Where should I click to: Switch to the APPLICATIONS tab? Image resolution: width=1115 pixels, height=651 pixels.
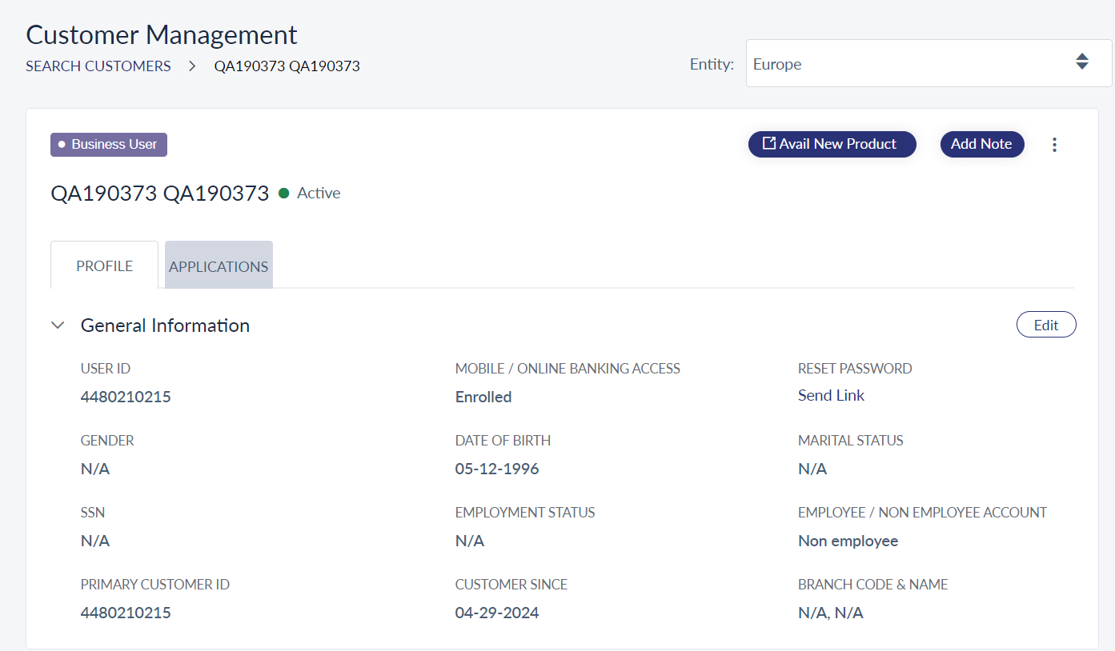pos(219,265)
